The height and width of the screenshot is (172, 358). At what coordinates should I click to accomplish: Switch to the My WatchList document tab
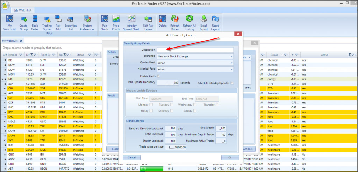click(10, 41)
